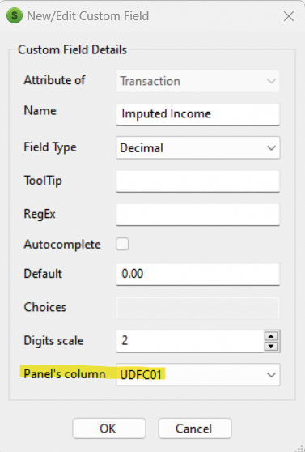
Task: Focus the Name field containing Imputed Income
Action: point(198,114)
